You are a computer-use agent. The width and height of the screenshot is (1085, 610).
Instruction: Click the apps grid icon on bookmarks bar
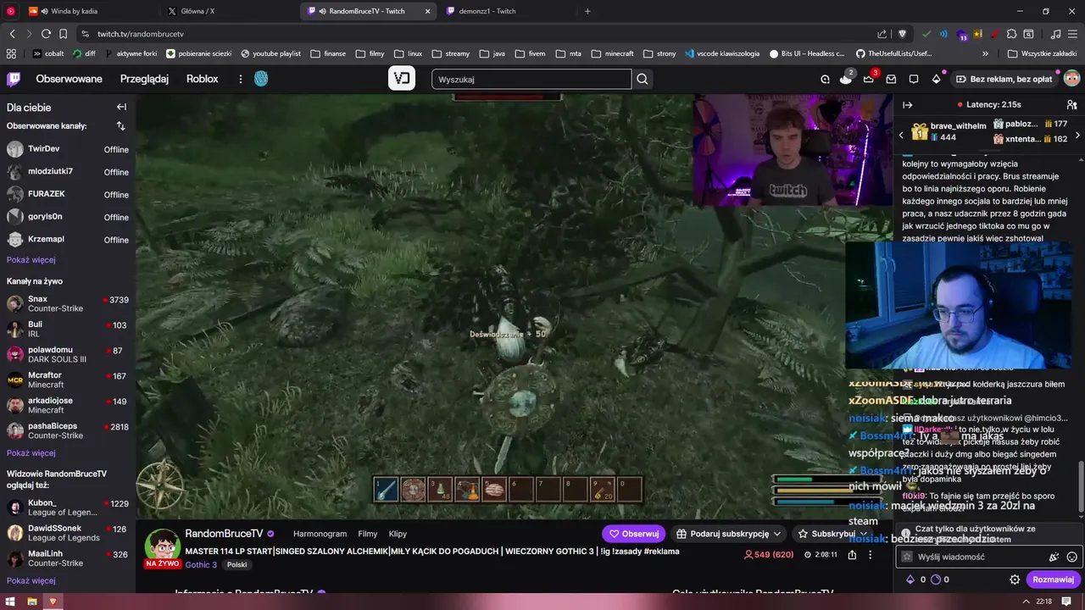[11, 53]
